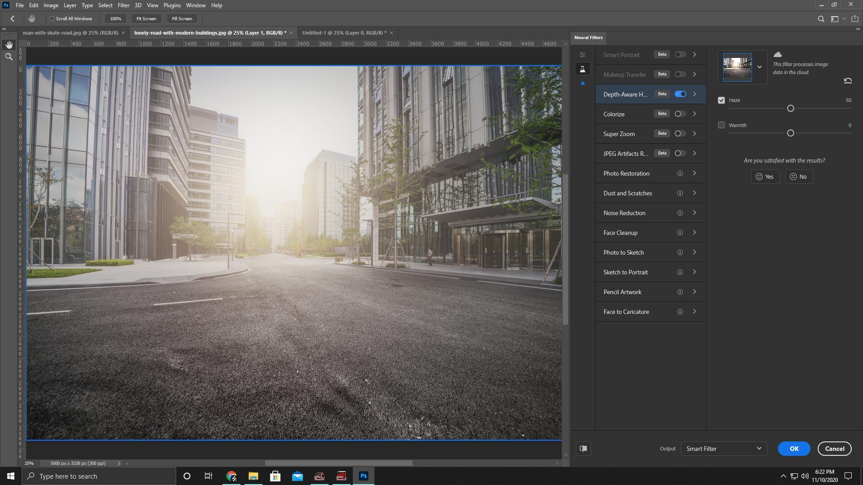Click the featured filters list icon
The height and width of the screenshot is (485, 863).
point(583,55)
